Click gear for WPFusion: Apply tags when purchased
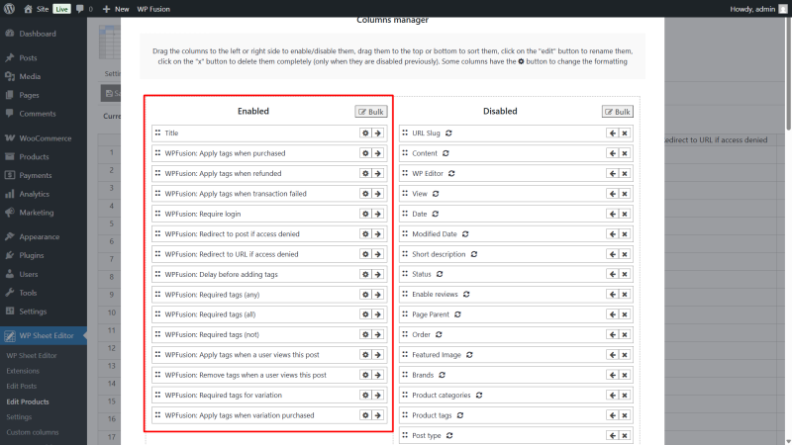The height and width of the screenshot is (445, 792). pyautogui.click(x=365, y=153)
